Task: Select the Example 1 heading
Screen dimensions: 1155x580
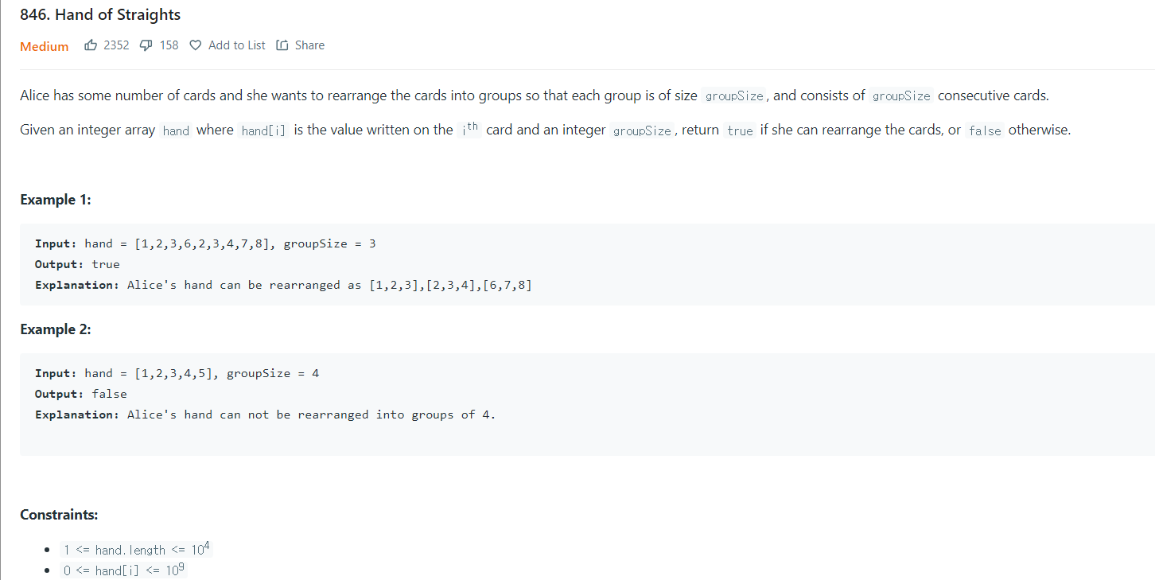Action: tap(55, 200)
